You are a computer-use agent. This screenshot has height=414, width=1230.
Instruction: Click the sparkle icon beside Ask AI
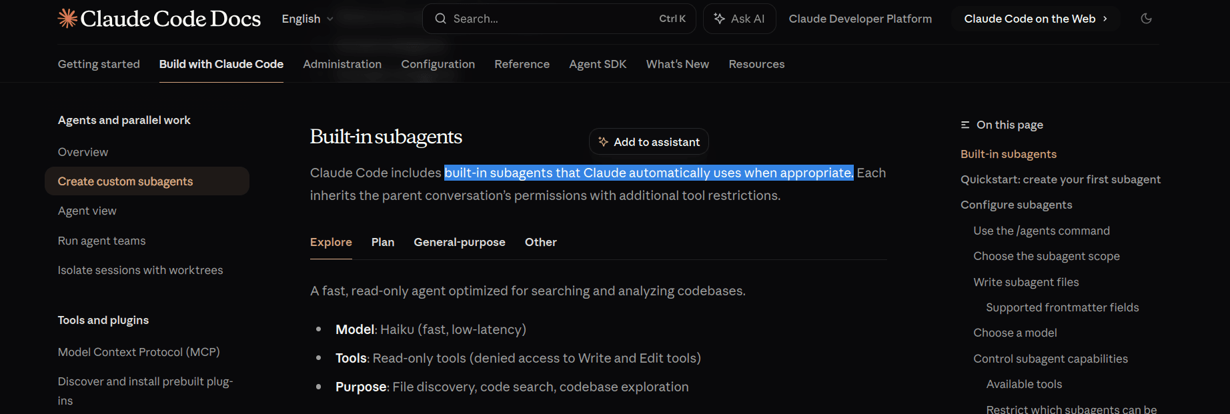tap(719, 19)
